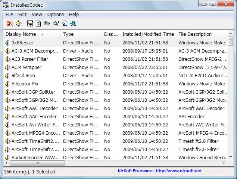The height and width of the screenshot is (179, 237).
Task: Select the ArcSoft AAC Decoder display name
Action: (x=35, y=109)
